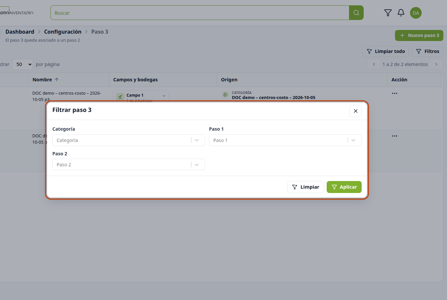Click the Nuevo paso 3 button
This screenshot has width=447, height=300.
click(419, 35)
